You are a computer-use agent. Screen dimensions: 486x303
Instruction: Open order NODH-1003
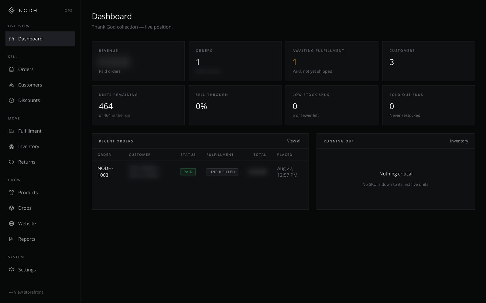click(x=105, y=171)
